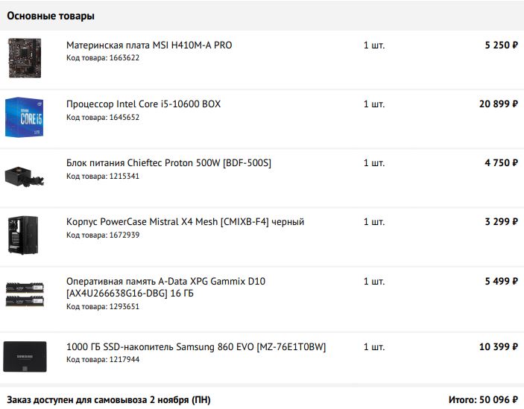The height and width of the screenshot is (409, 524).
Task: Open the 1000 ГБ SSD-накопитель Samsung link
Action: point(196,347)
